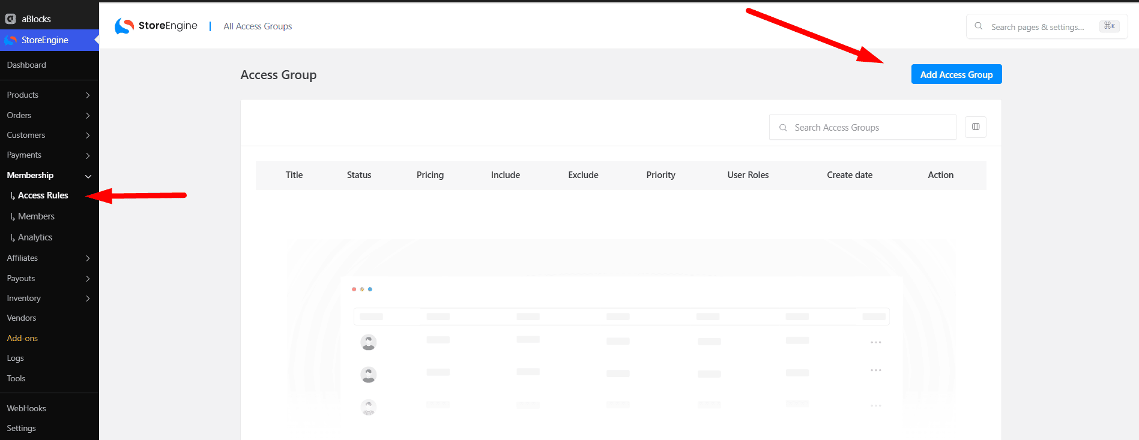Click the magnifier in Search Access Groups

(x=783, y=128)
